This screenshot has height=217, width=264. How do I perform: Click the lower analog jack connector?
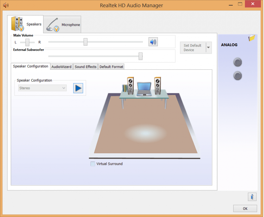(238, 76)
